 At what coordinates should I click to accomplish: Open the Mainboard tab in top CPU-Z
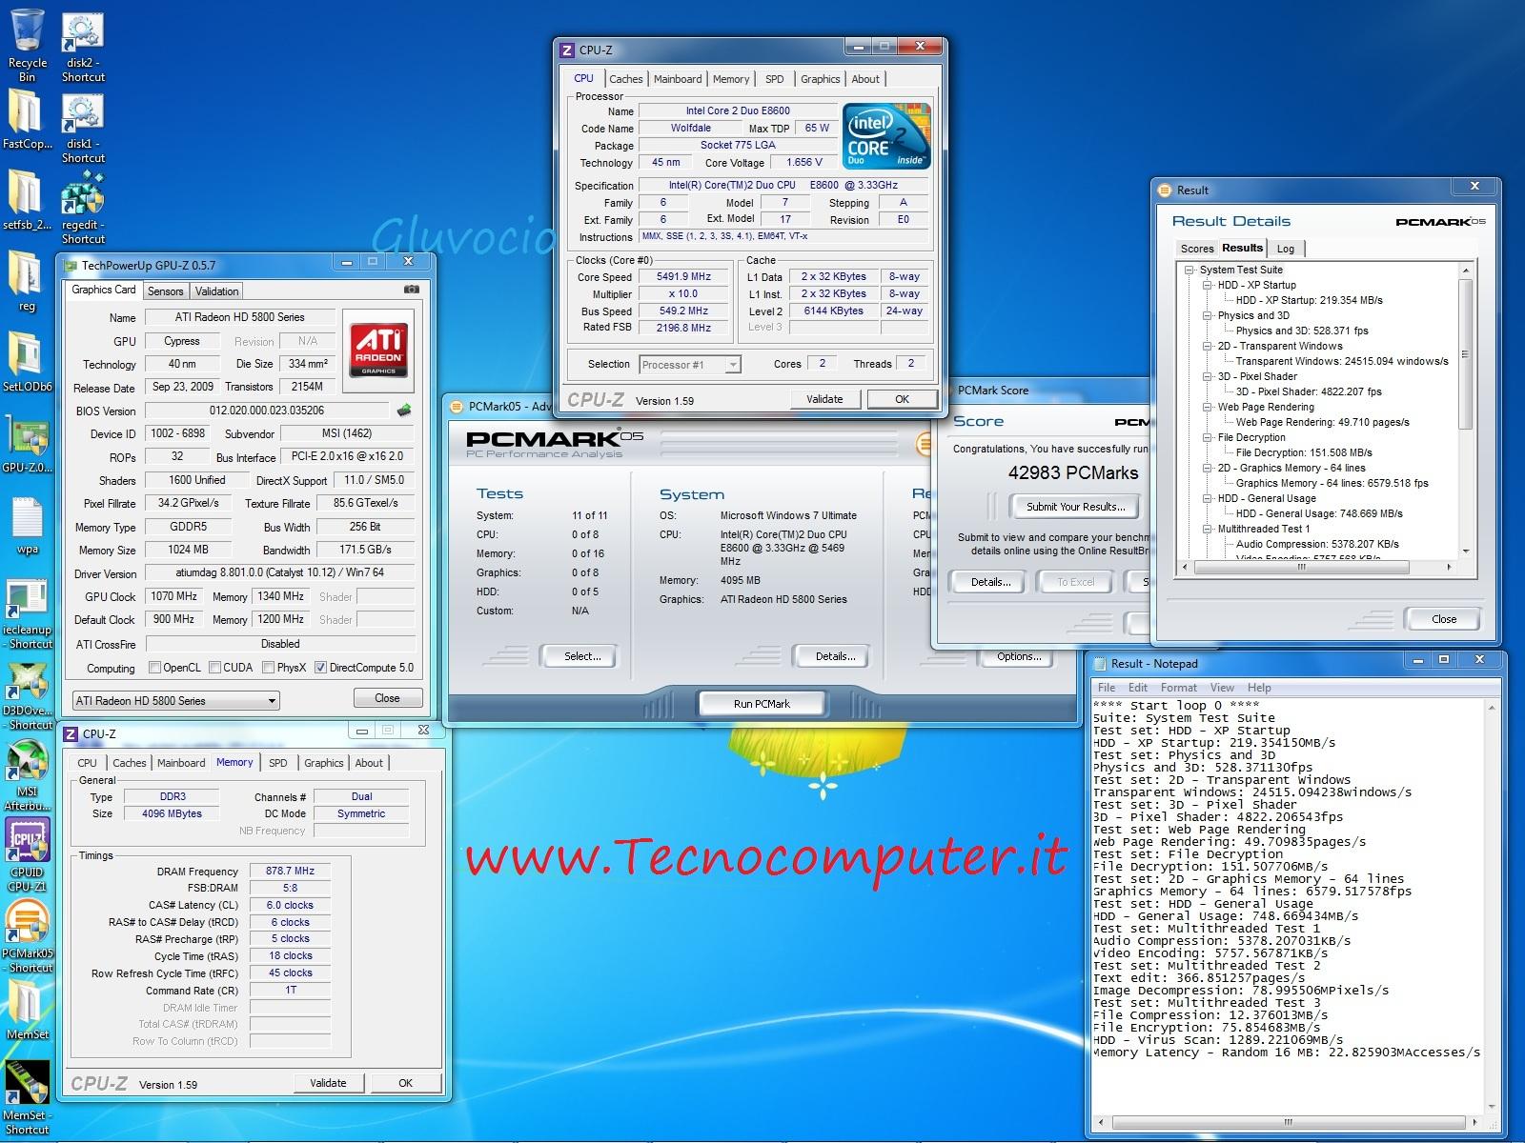pos(678,79)
